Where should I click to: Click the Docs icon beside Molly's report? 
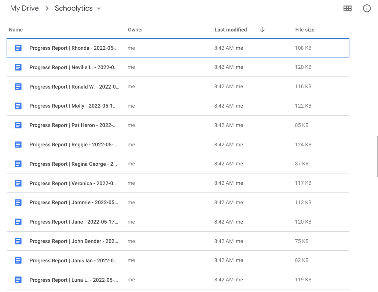pos(18,106)
